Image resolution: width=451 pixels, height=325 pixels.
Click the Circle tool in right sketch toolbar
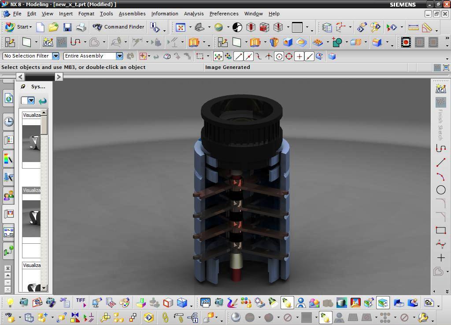pyautogui.click(x=440, y=190)
